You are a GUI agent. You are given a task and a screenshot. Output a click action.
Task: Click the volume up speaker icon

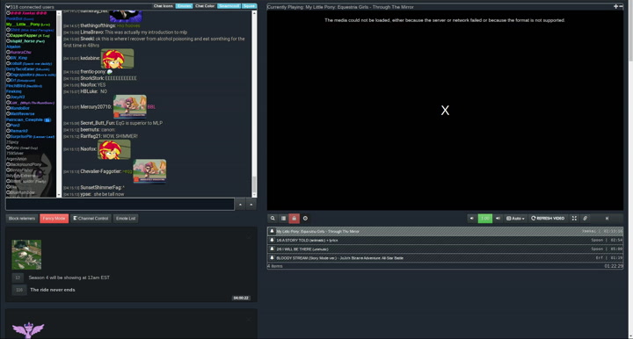click(498, 219)
